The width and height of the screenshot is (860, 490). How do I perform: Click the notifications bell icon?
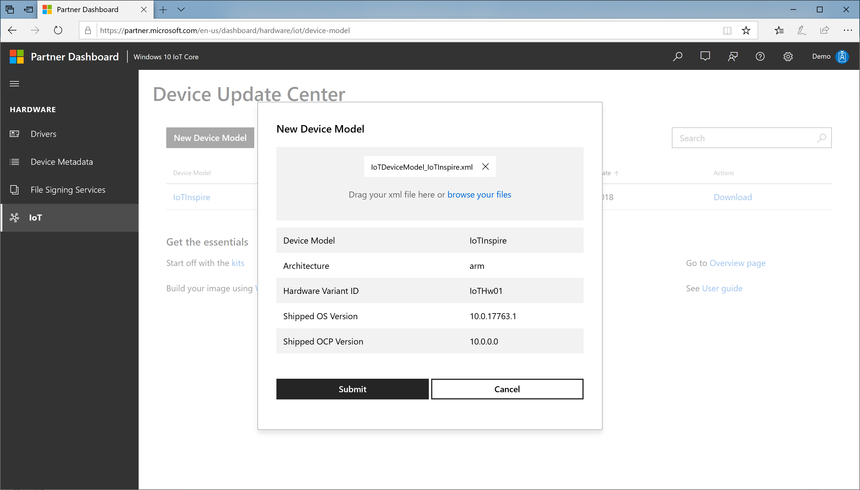coord(705,56)
